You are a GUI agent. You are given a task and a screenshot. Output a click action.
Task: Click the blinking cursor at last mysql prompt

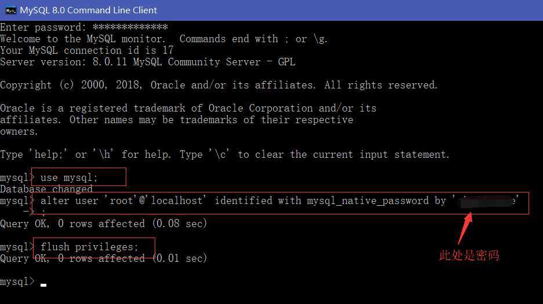(43, 284)
